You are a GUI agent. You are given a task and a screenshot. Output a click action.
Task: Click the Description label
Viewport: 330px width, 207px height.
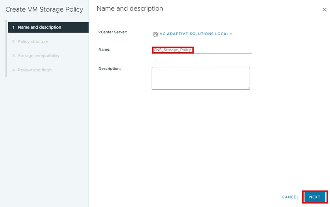(110, 68)
